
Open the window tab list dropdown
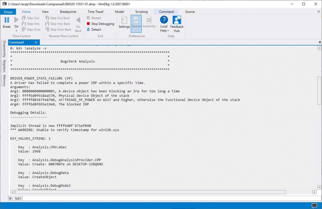(320, 42)
